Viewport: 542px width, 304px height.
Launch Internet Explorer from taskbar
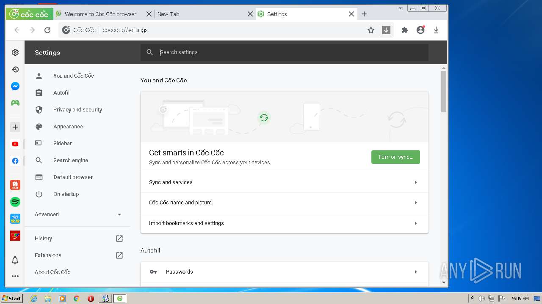coord(34,299)
